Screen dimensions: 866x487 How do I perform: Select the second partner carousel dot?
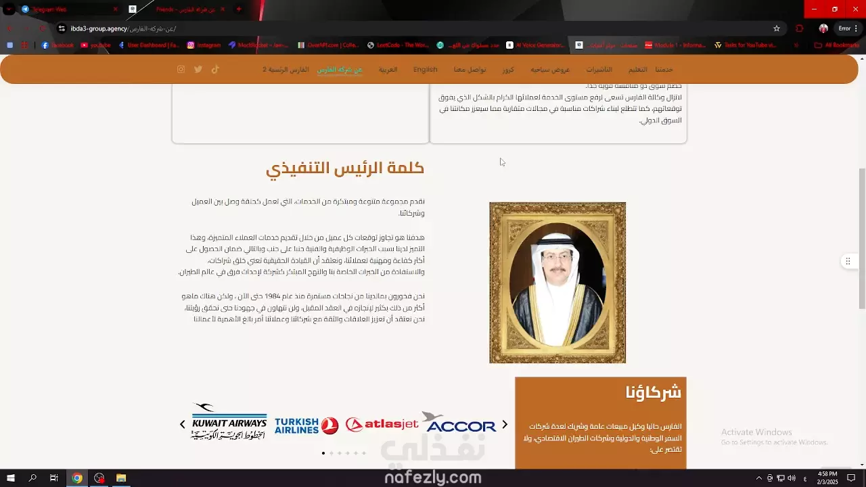pyautogui.click(x=332, y=453)
